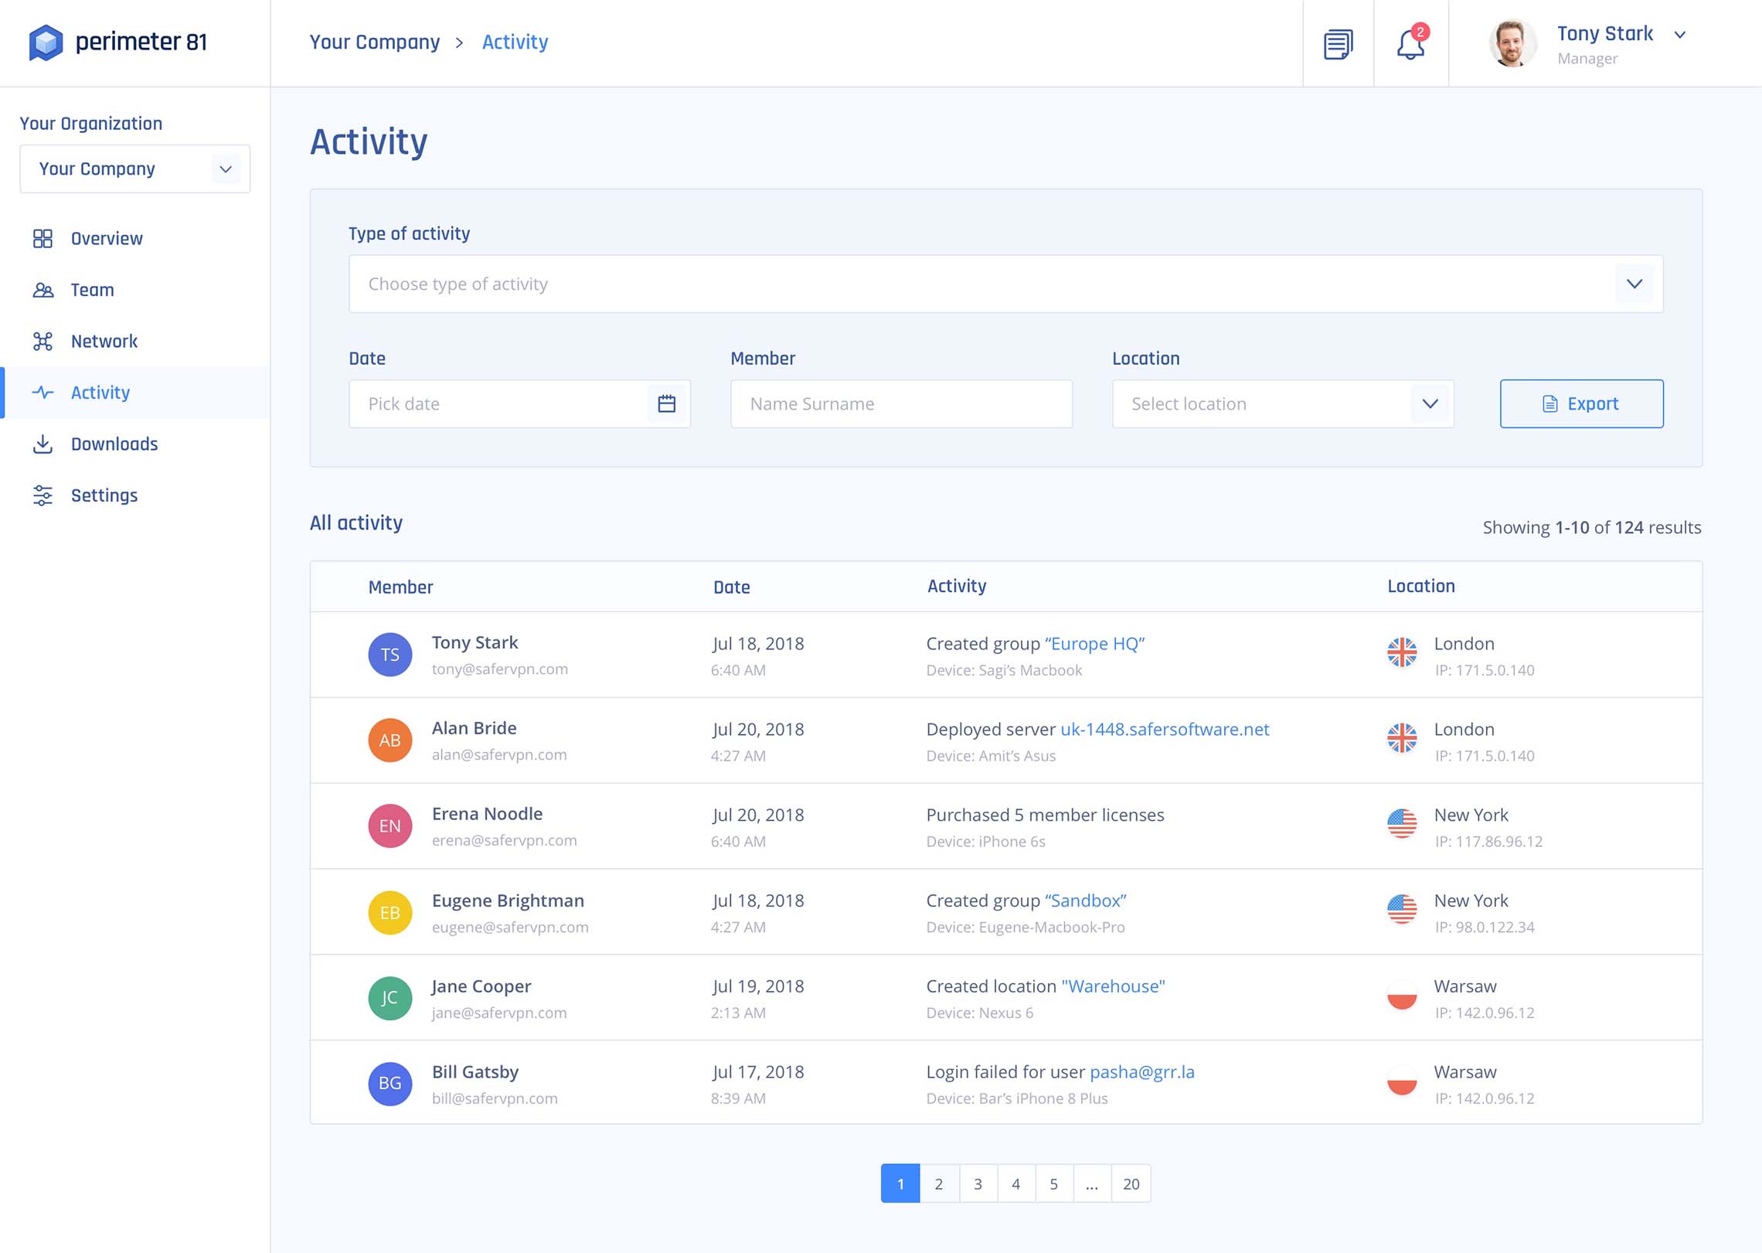1762x1253 pixels.
Task: Click the Export button
Action: 1581,403
